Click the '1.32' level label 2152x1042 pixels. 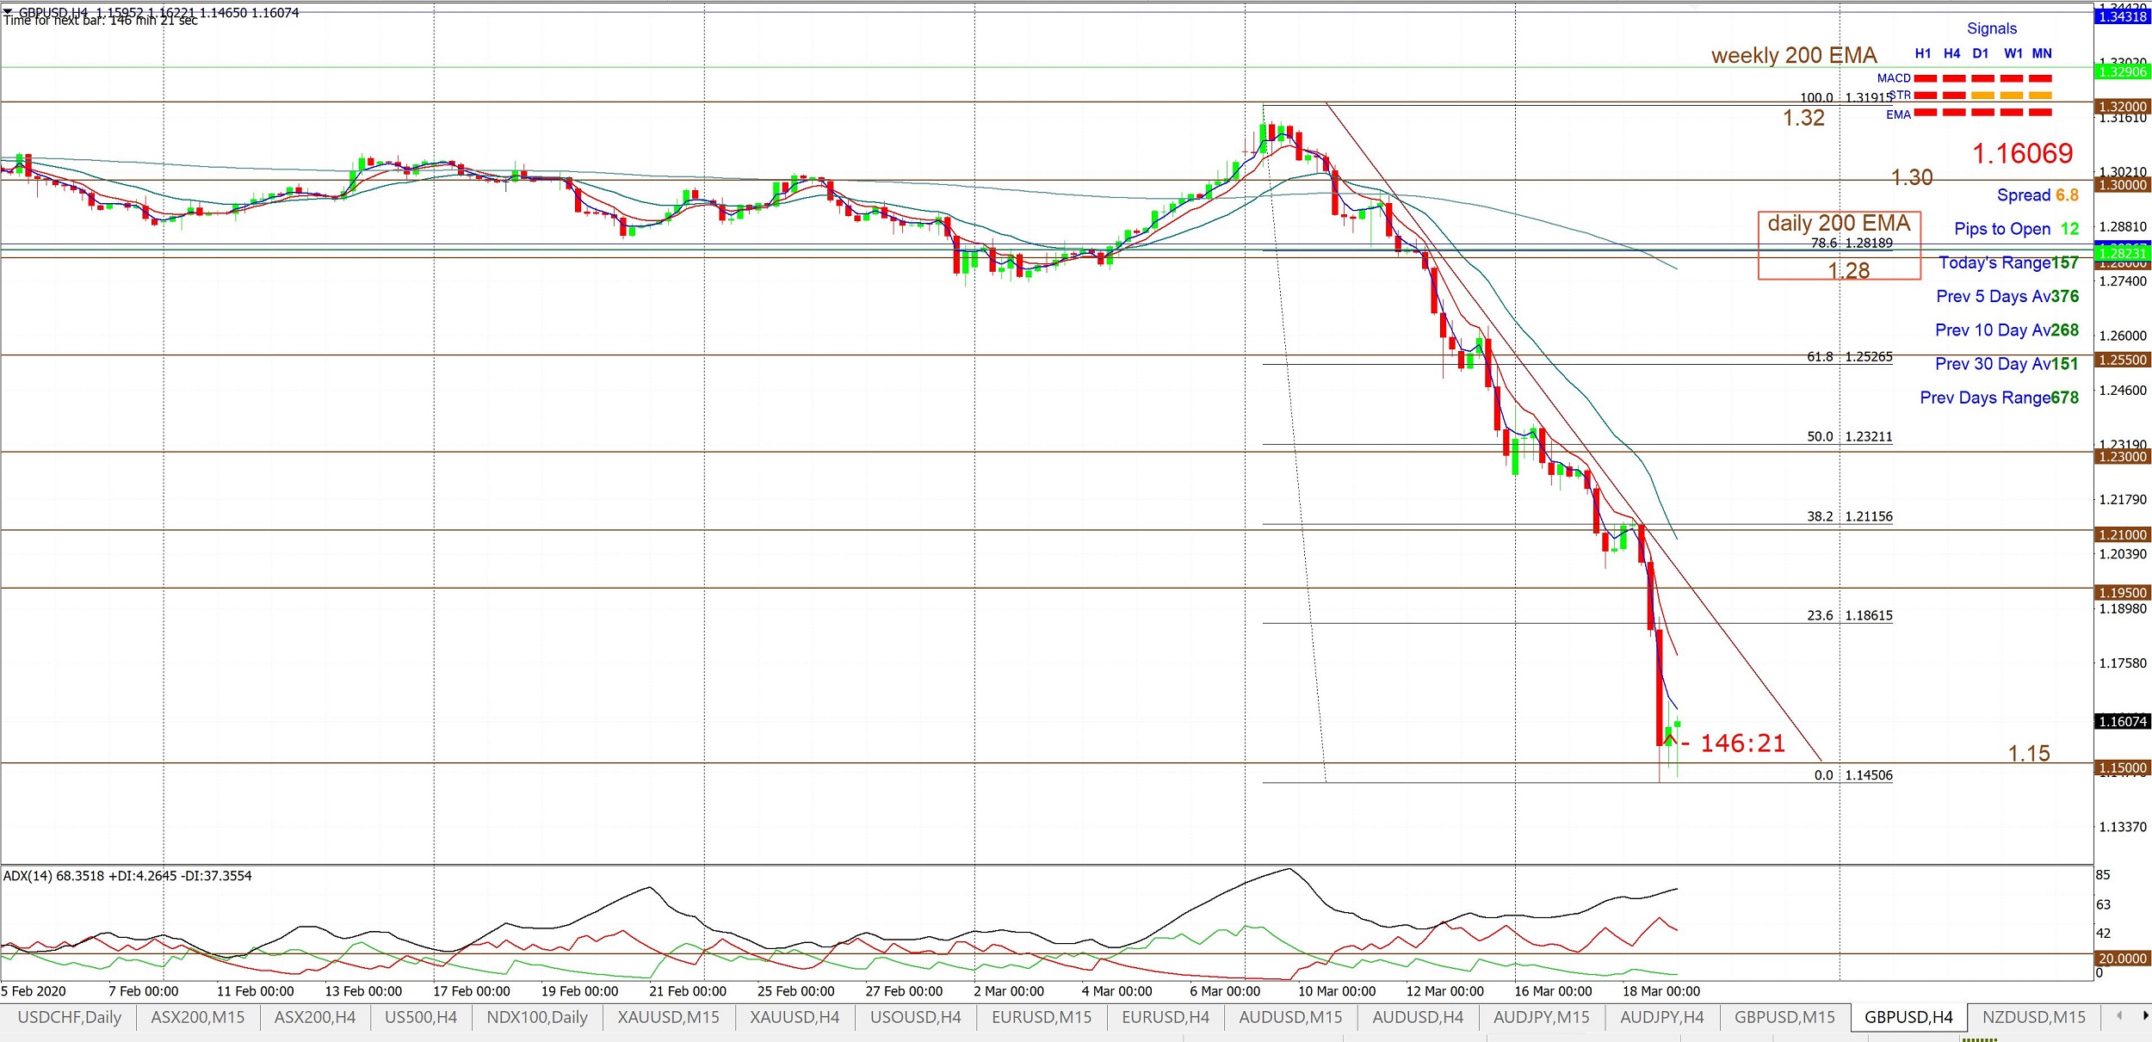1803,118
